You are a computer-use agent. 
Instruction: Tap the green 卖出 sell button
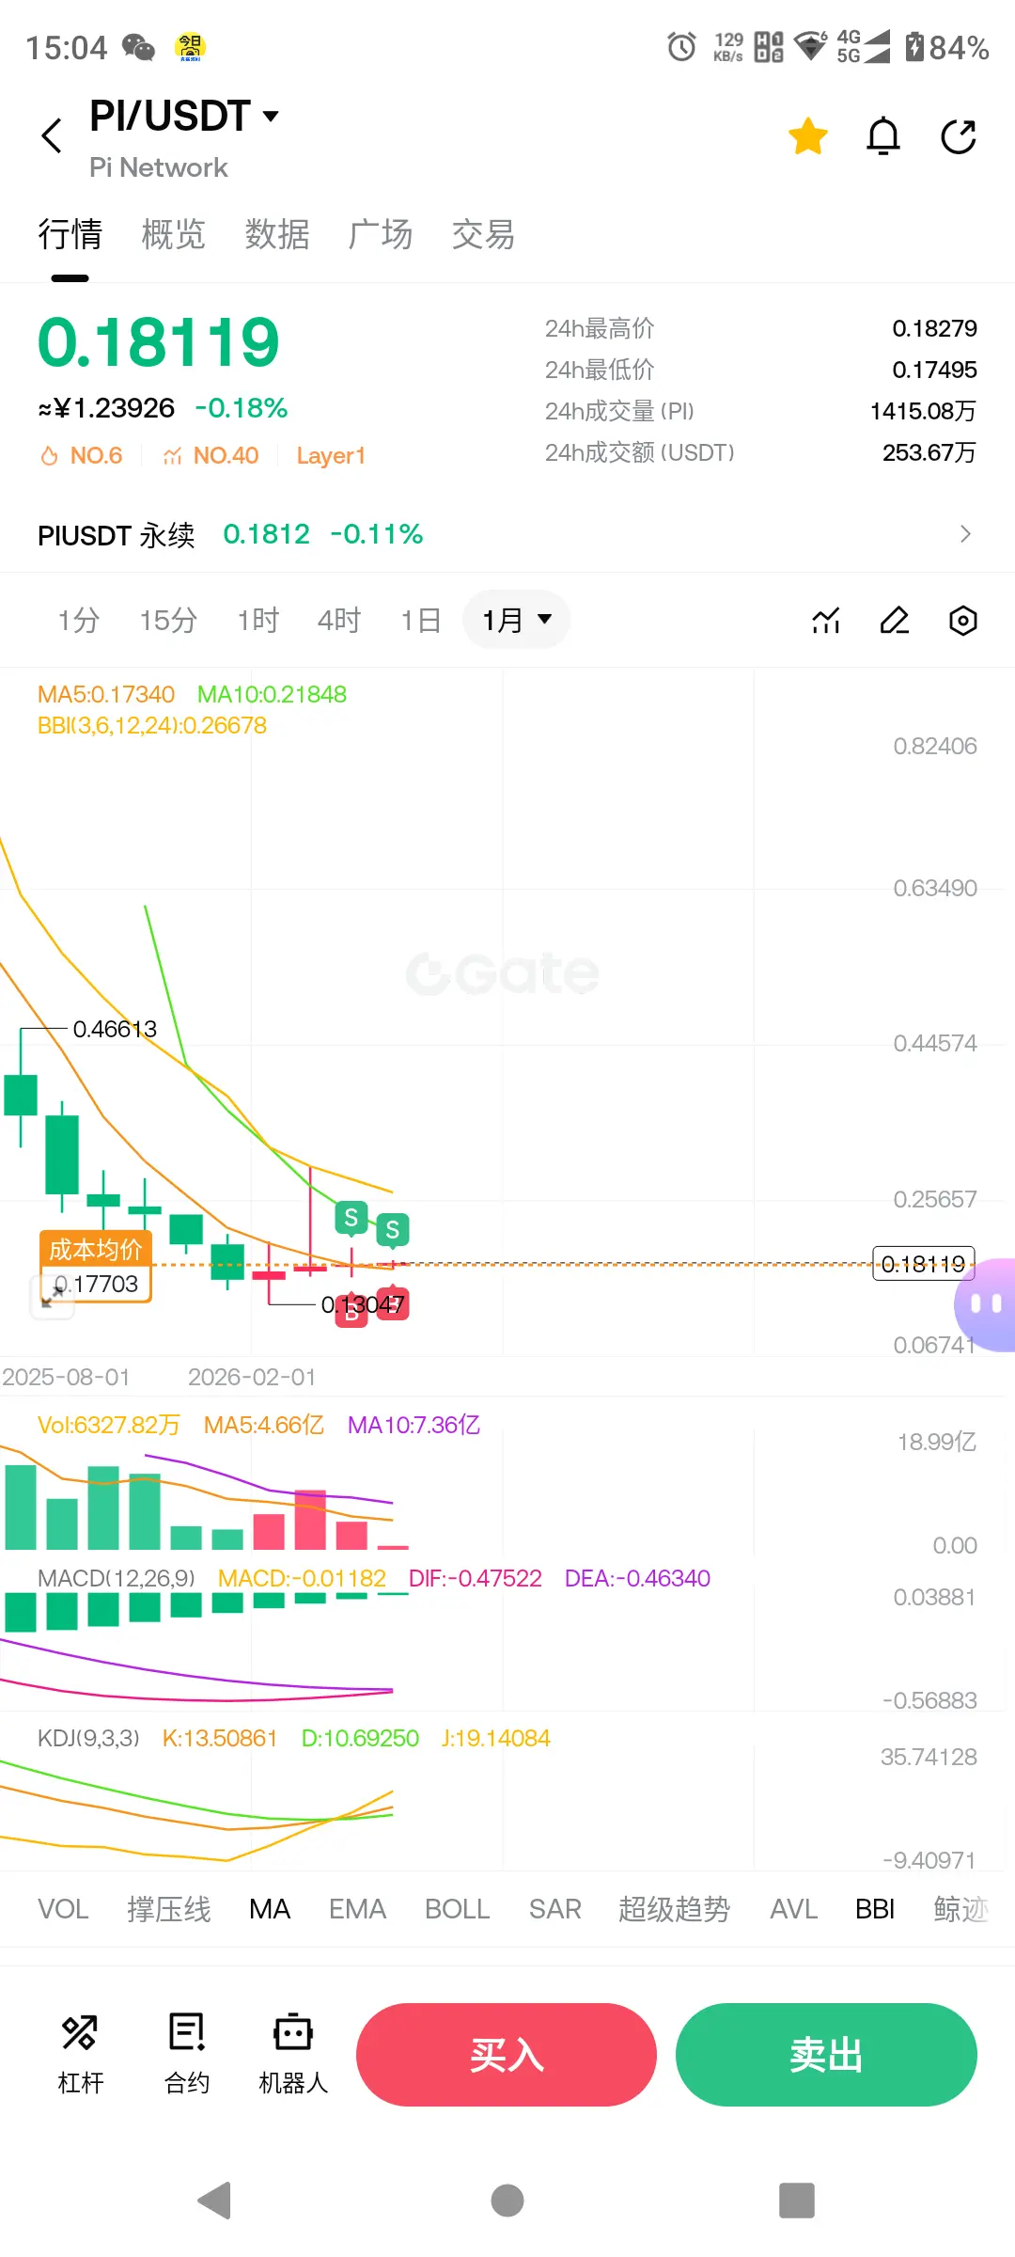826,2055
